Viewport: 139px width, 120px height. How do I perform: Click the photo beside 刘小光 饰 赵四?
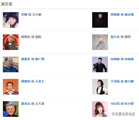(x=100, y=42)
